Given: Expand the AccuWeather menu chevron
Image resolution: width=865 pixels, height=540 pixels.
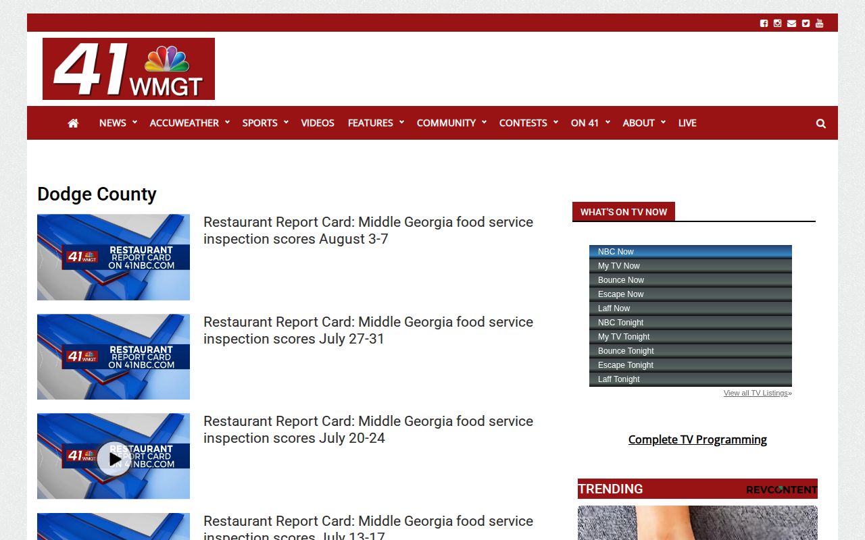Looking at the screenshot, I should [227, 122].
